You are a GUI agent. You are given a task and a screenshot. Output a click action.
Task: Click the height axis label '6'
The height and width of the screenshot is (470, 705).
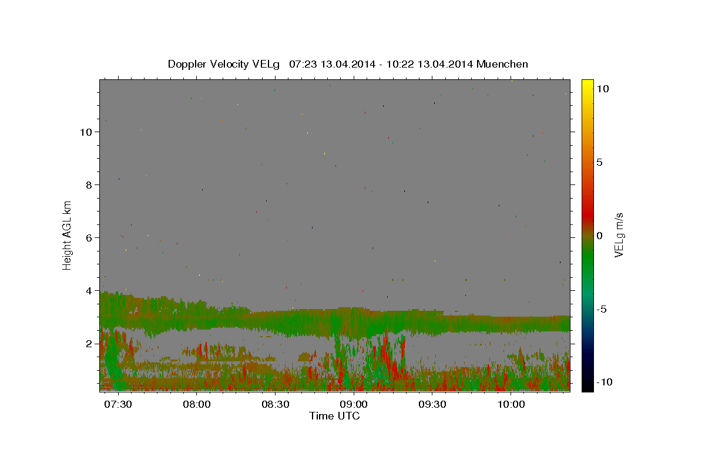(x=89, y=237)
